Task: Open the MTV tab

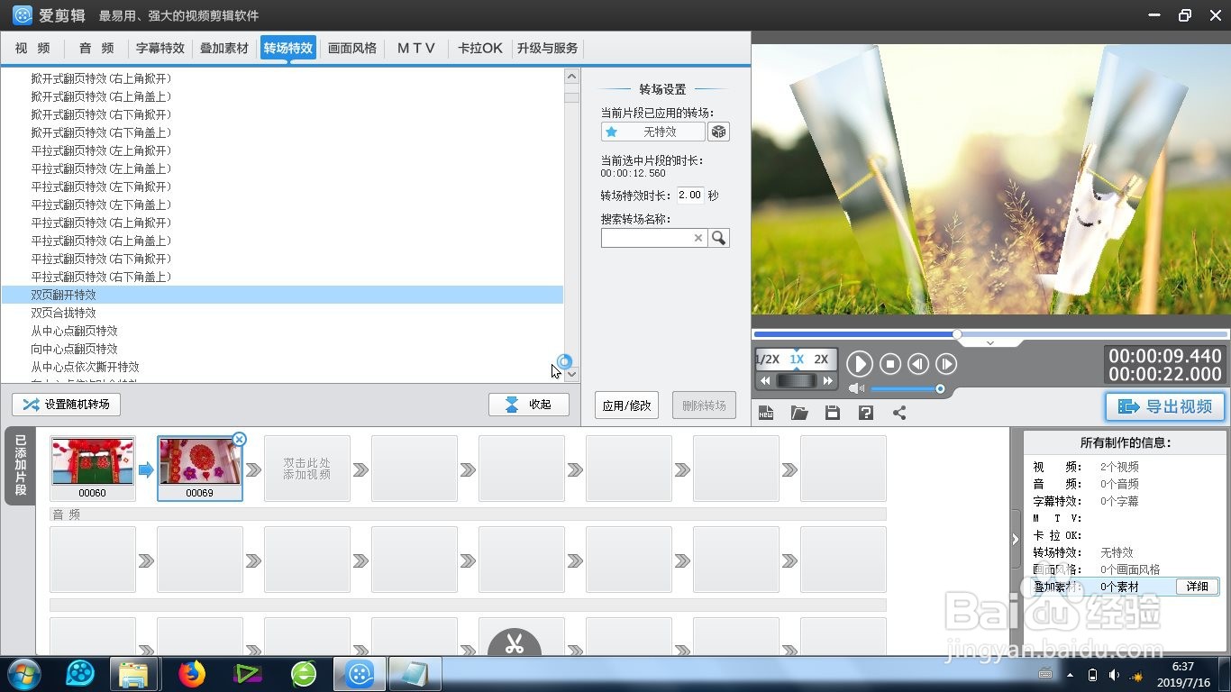Action: coord(415,49)
